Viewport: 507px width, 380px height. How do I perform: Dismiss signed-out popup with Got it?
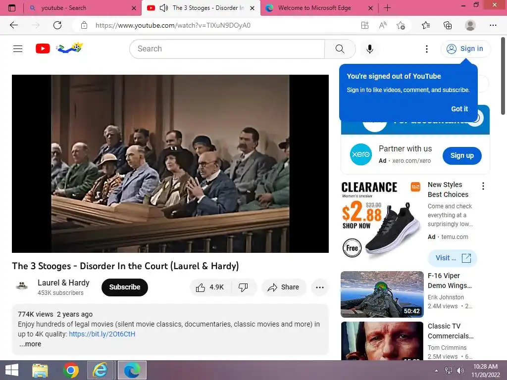tap(459, 109)
